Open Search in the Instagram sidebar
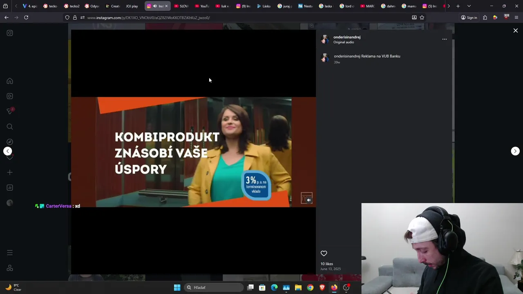523x294 pixels. click(x=10, y=127)
